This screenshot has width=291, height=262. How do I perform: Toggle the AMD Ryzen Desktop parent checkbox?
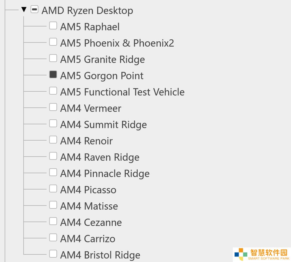35,9
